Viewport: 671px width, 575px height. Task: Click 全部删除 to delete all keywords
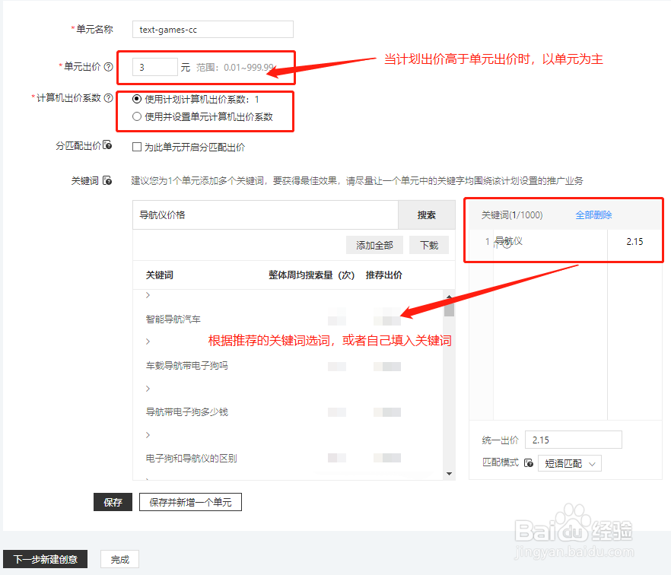pyautogui.click(x=593, y=214)
